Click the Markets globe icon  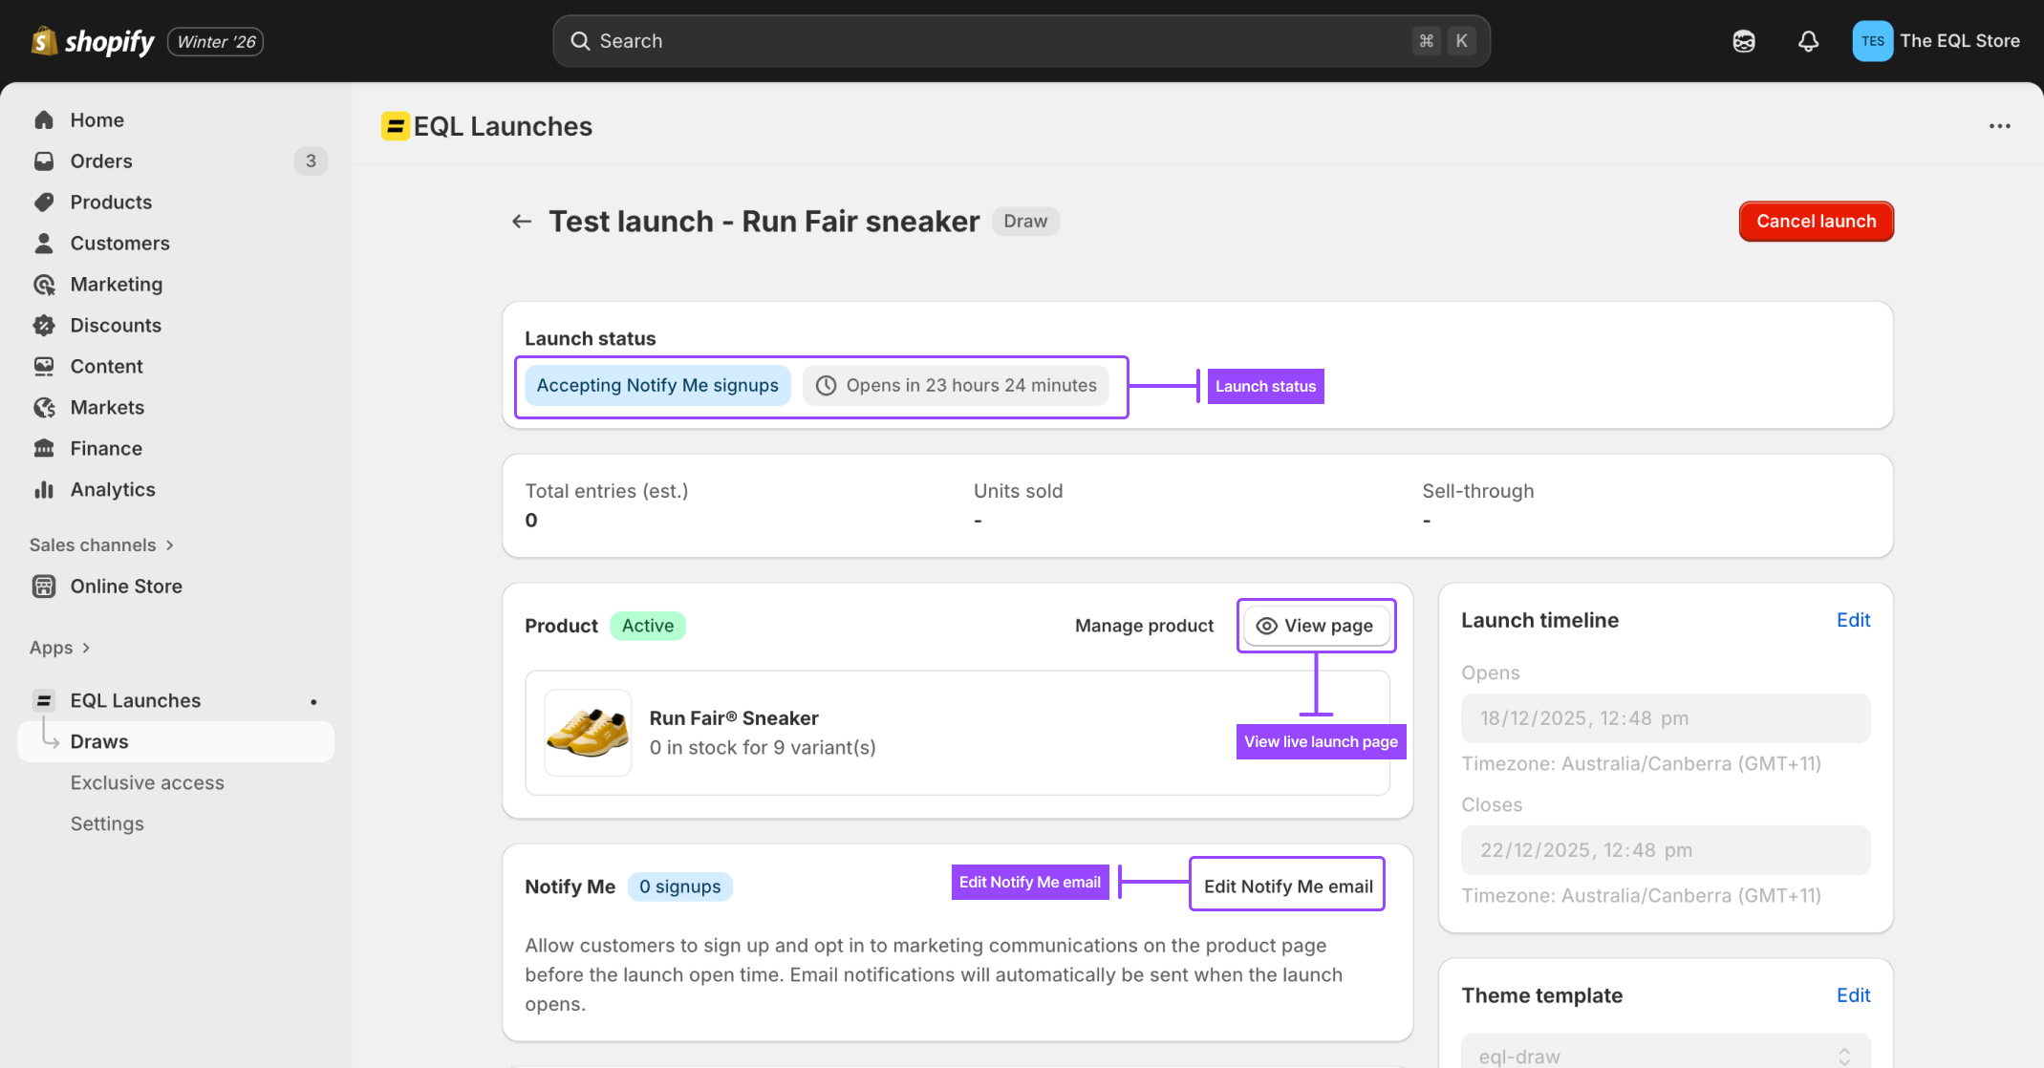tap(44, 407)
